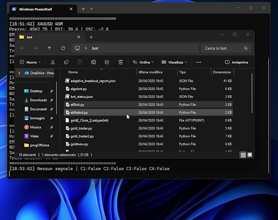This screenshot has width=278, height=220.
Task: Open new PowerShell tab with plus
Action: pyautogui.click(x=83, y=9)
